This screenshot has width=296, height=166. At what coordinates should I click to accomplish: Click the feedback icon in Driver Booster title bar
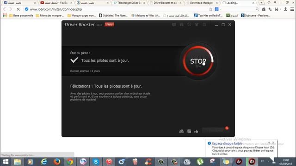(174, 24)
